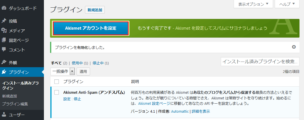Click the installed plugins search field
304x120 pixels.
pyautogui.click(x=260, y=61)
